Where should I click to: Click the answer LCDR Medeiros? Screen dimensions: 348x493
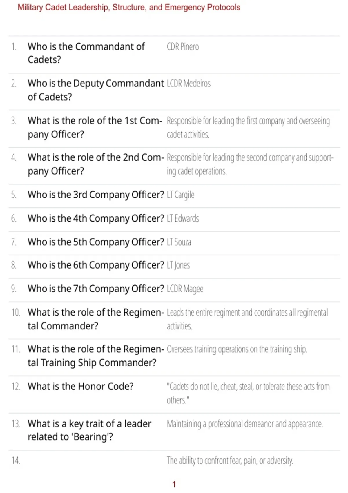(188, 84)
